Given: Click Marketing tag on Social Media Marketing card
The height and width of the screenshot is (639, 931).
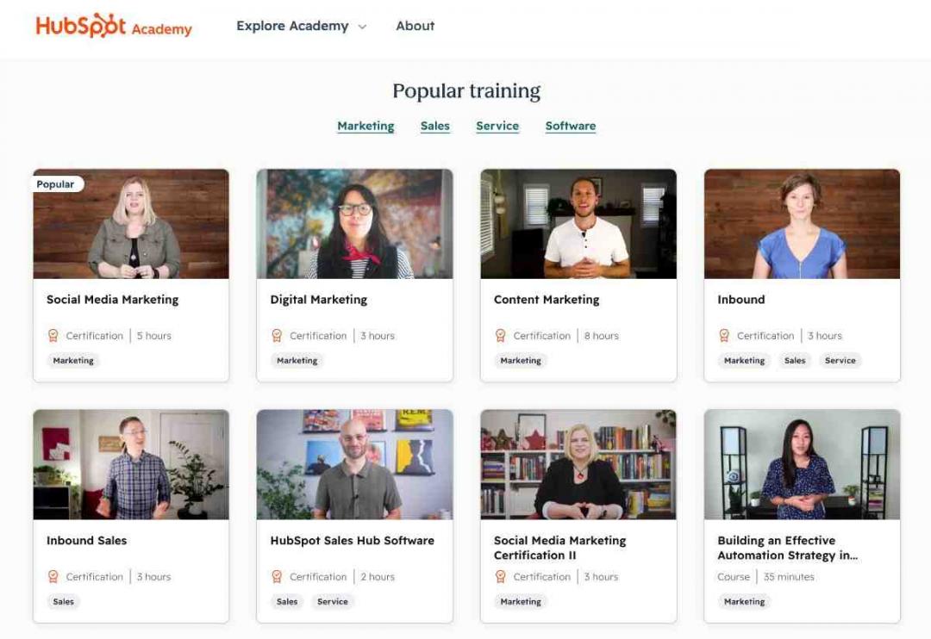Looking at the screenshot, I should [x=73, y=360].
